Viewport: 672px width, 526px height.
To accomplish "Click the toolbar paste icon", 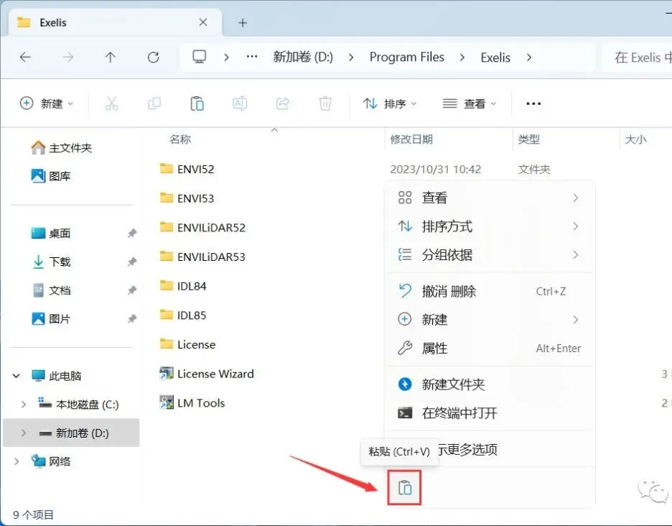I will click(x=197, y=103).
